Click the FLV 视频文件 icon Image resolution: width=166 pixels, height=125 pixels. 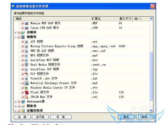point(26,74)
